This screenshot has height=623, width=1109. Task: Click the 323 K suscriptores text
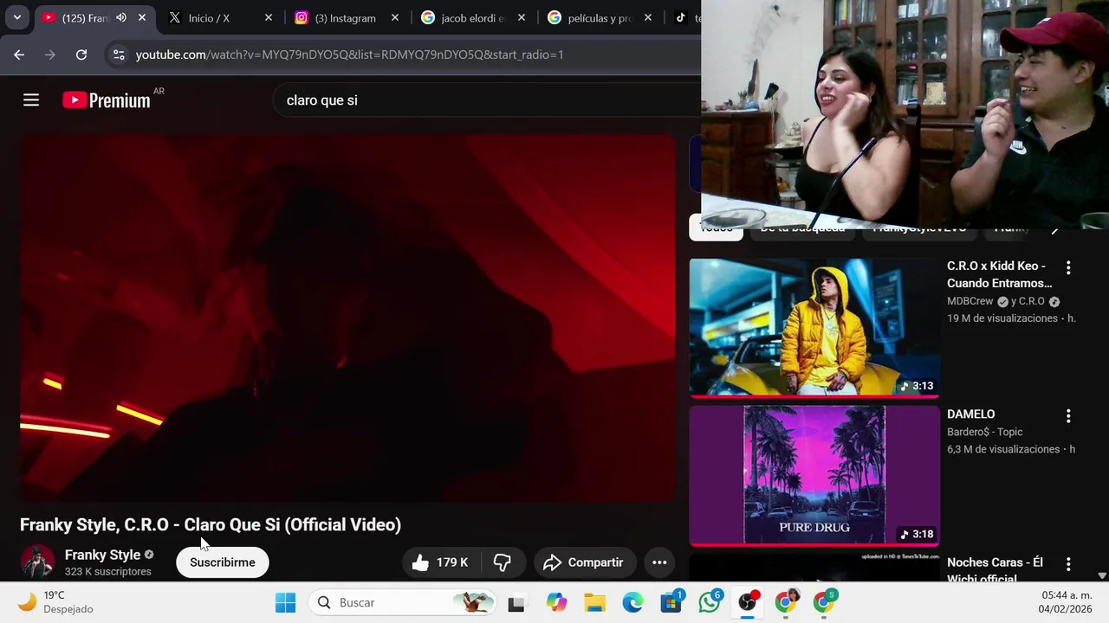108,572
